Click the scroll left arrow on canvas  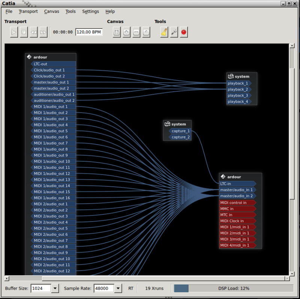point(7,278)
